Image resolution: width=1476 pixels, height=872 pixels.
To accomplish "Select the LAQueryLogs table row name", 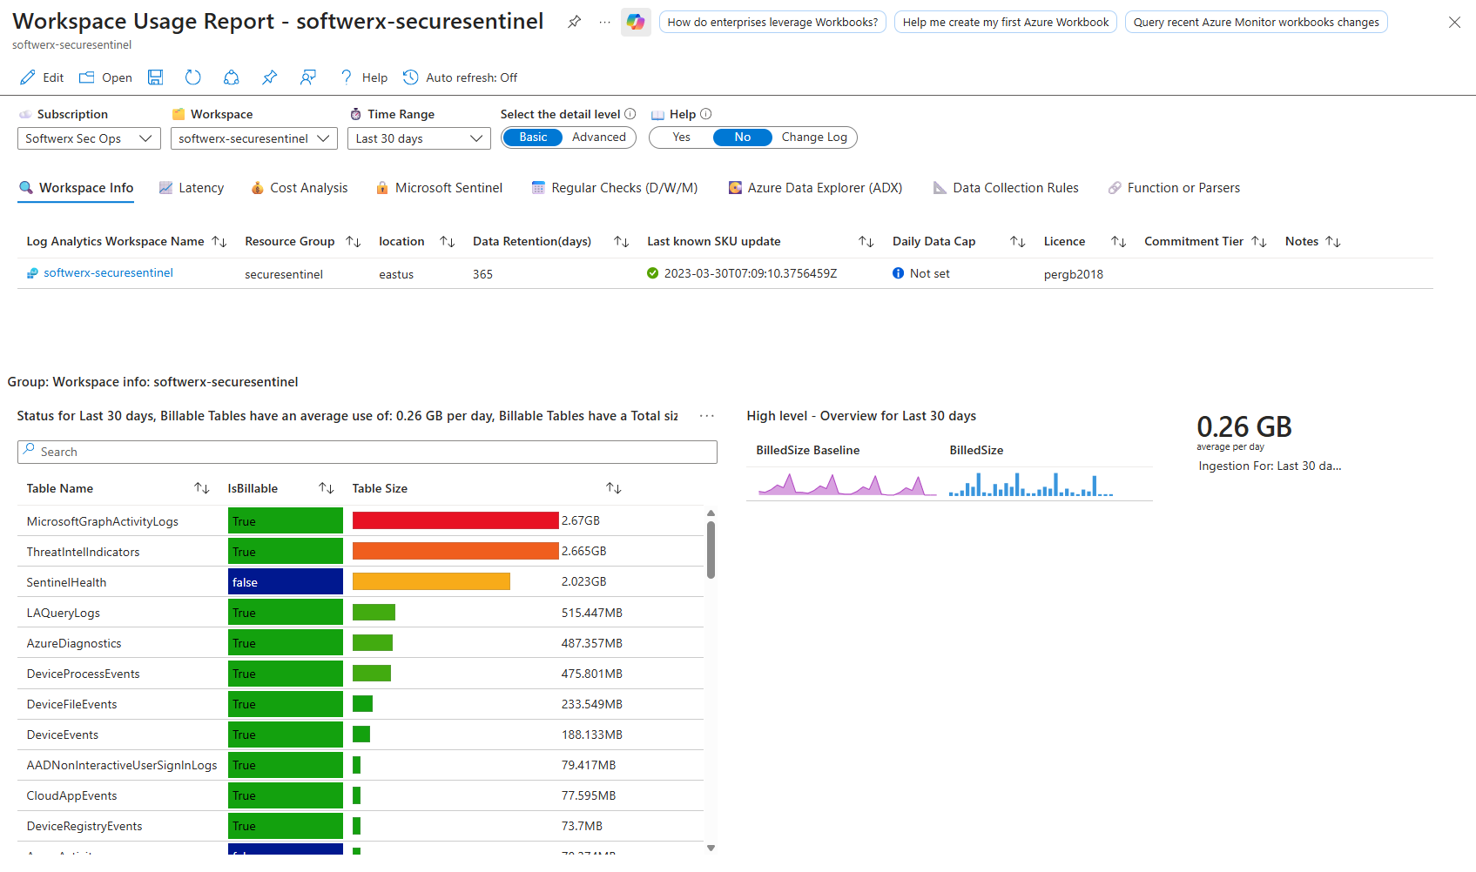I will (63, 613).
